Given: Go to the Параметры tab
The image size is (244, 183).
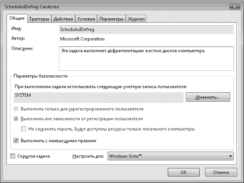Looking at the screenshot, I should [111, 19].
